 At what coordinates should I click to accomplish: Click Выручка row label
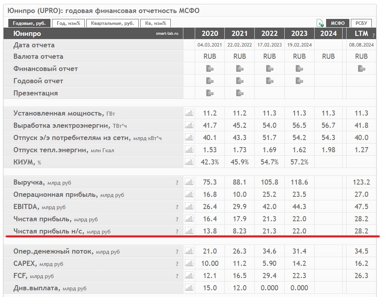29,182
